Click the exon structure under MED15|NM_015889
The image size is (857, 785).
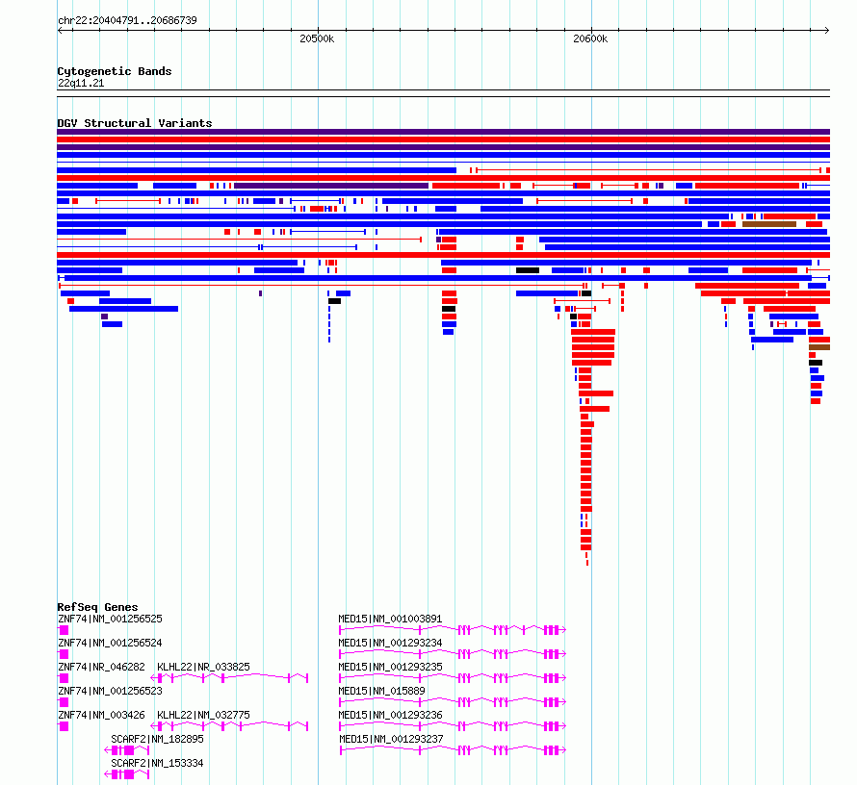click(x=453, y=702)
